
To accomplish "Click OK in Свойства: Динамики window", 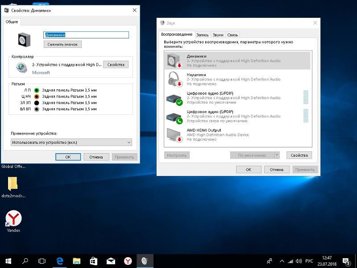I will pos(68,157).
